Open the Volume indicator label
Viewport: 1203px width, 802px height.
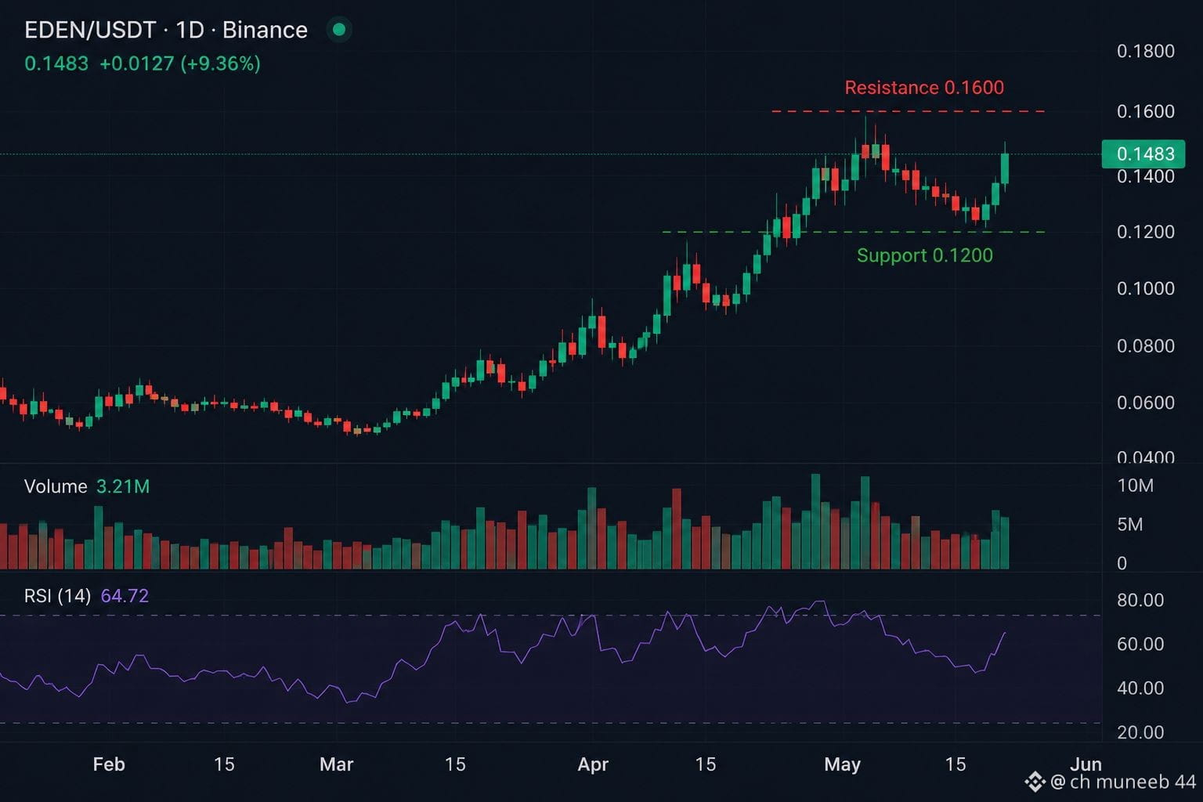click(56, 486)
